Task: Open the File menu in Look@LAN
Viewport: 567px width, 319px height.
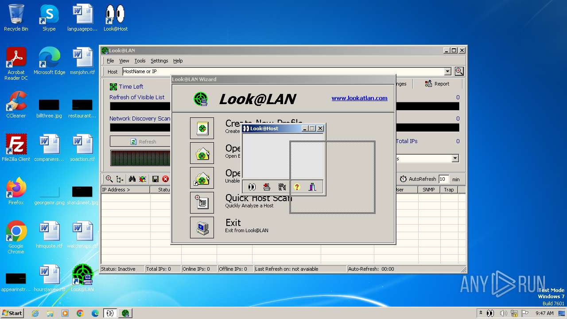Action: [110, 61]
